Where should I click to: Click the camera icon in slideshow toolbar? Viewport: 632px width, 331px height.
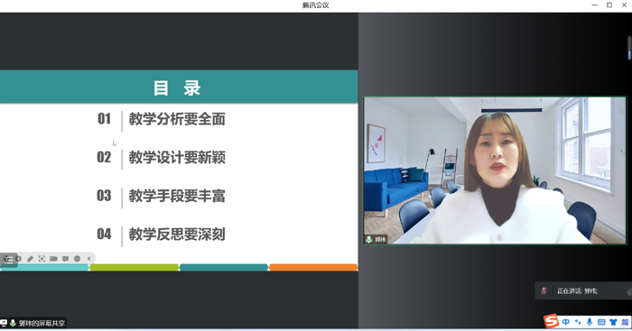pyautogui.click(x=53, y=259)
